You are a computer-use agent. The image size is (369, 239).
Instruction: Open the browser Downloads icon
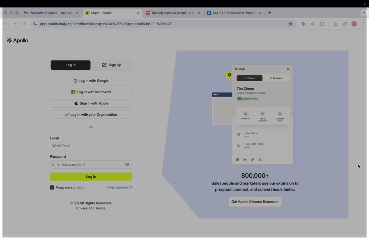[335, 24]
